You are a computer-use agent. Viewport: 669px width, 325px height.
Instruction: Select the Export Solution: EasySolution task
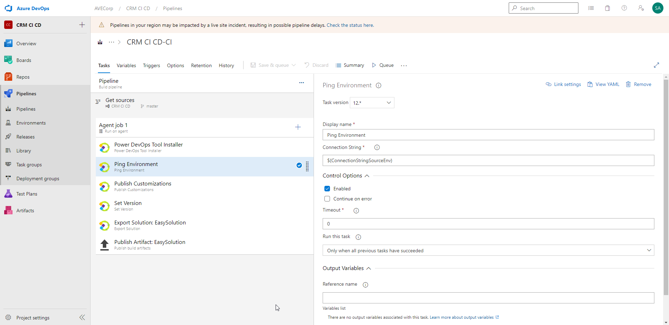[x=205, y=225]
